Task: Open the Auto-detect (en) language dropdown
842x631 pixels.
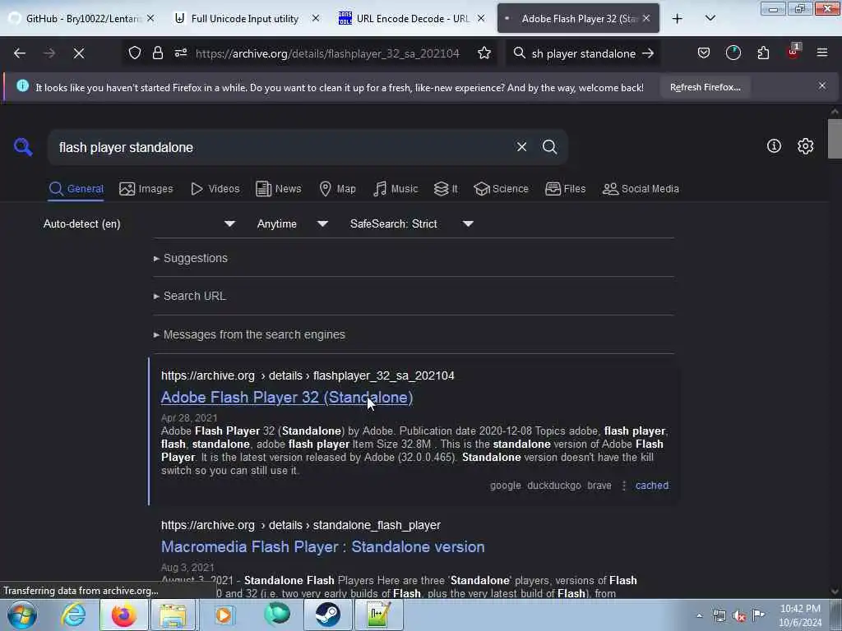Action: [139, 223]
